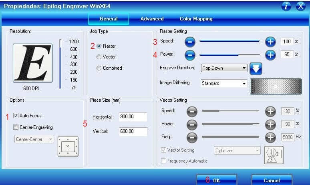310x185 pixels.
Task: Click the 600 DPI label text
Action: 31,88
